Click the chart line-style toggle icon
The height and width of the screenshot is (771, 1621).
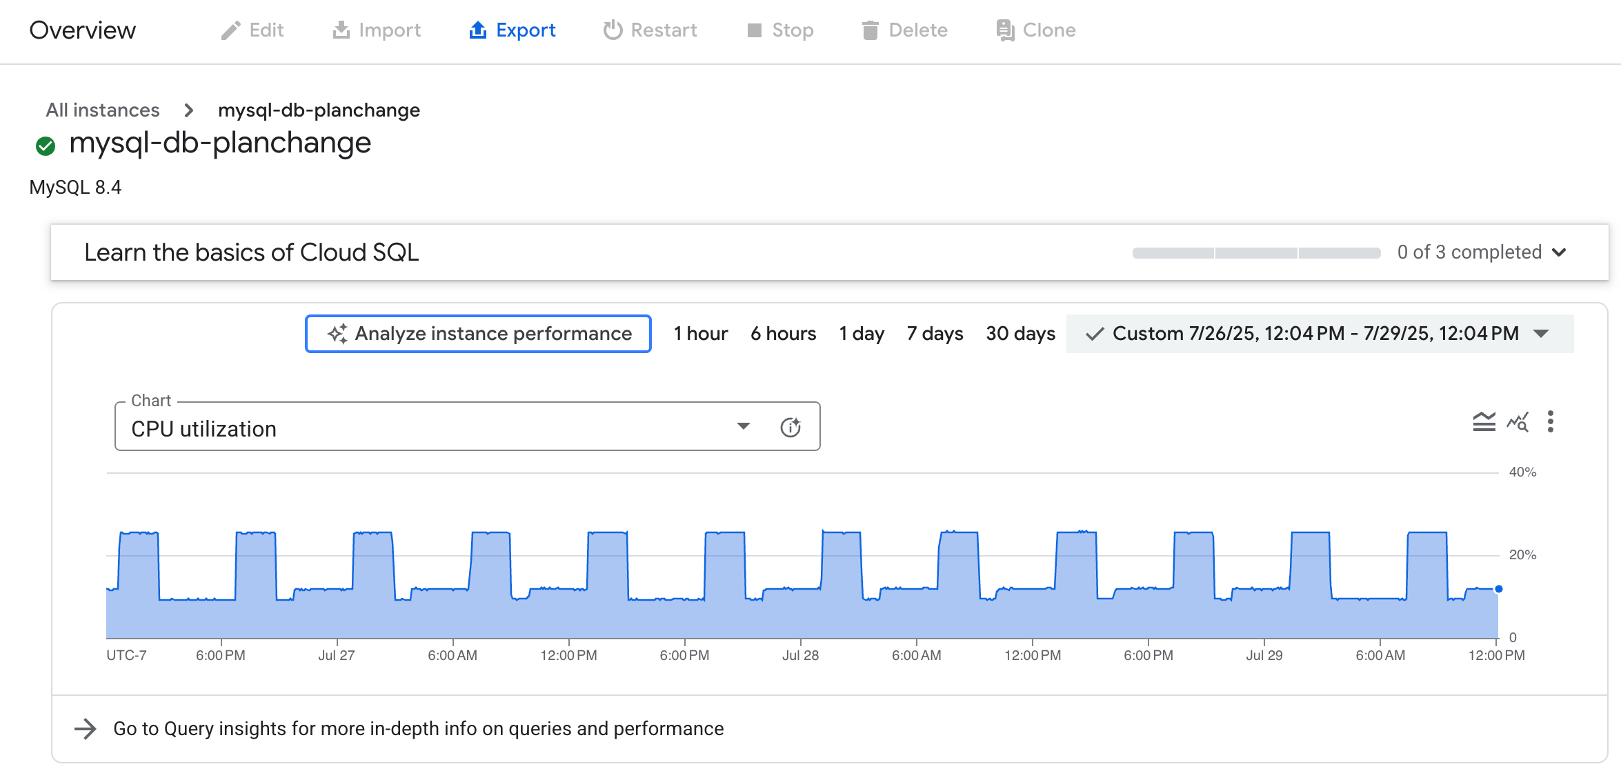point(1483,422)
